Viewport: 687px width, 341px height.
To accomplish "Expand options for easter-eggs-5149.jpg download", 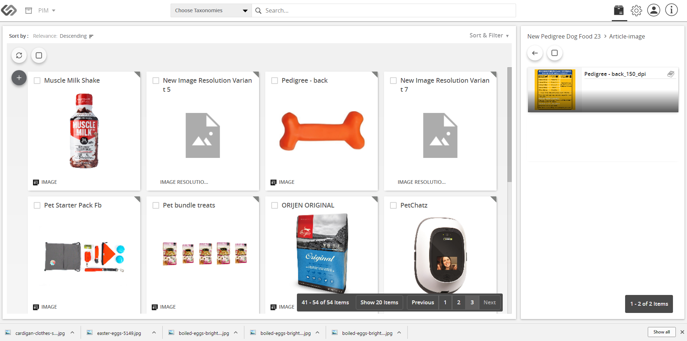I will [x=154, y=333].
